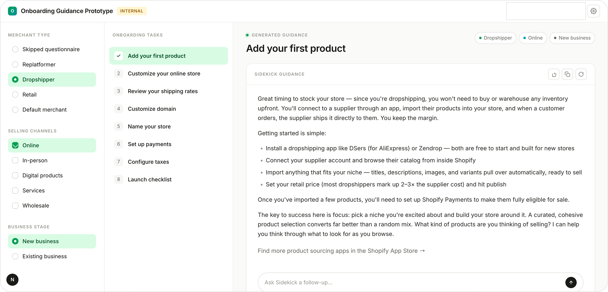Select Existing business stage
The height and width of the screenshot is (292, 608).
[x=52, y=256]
